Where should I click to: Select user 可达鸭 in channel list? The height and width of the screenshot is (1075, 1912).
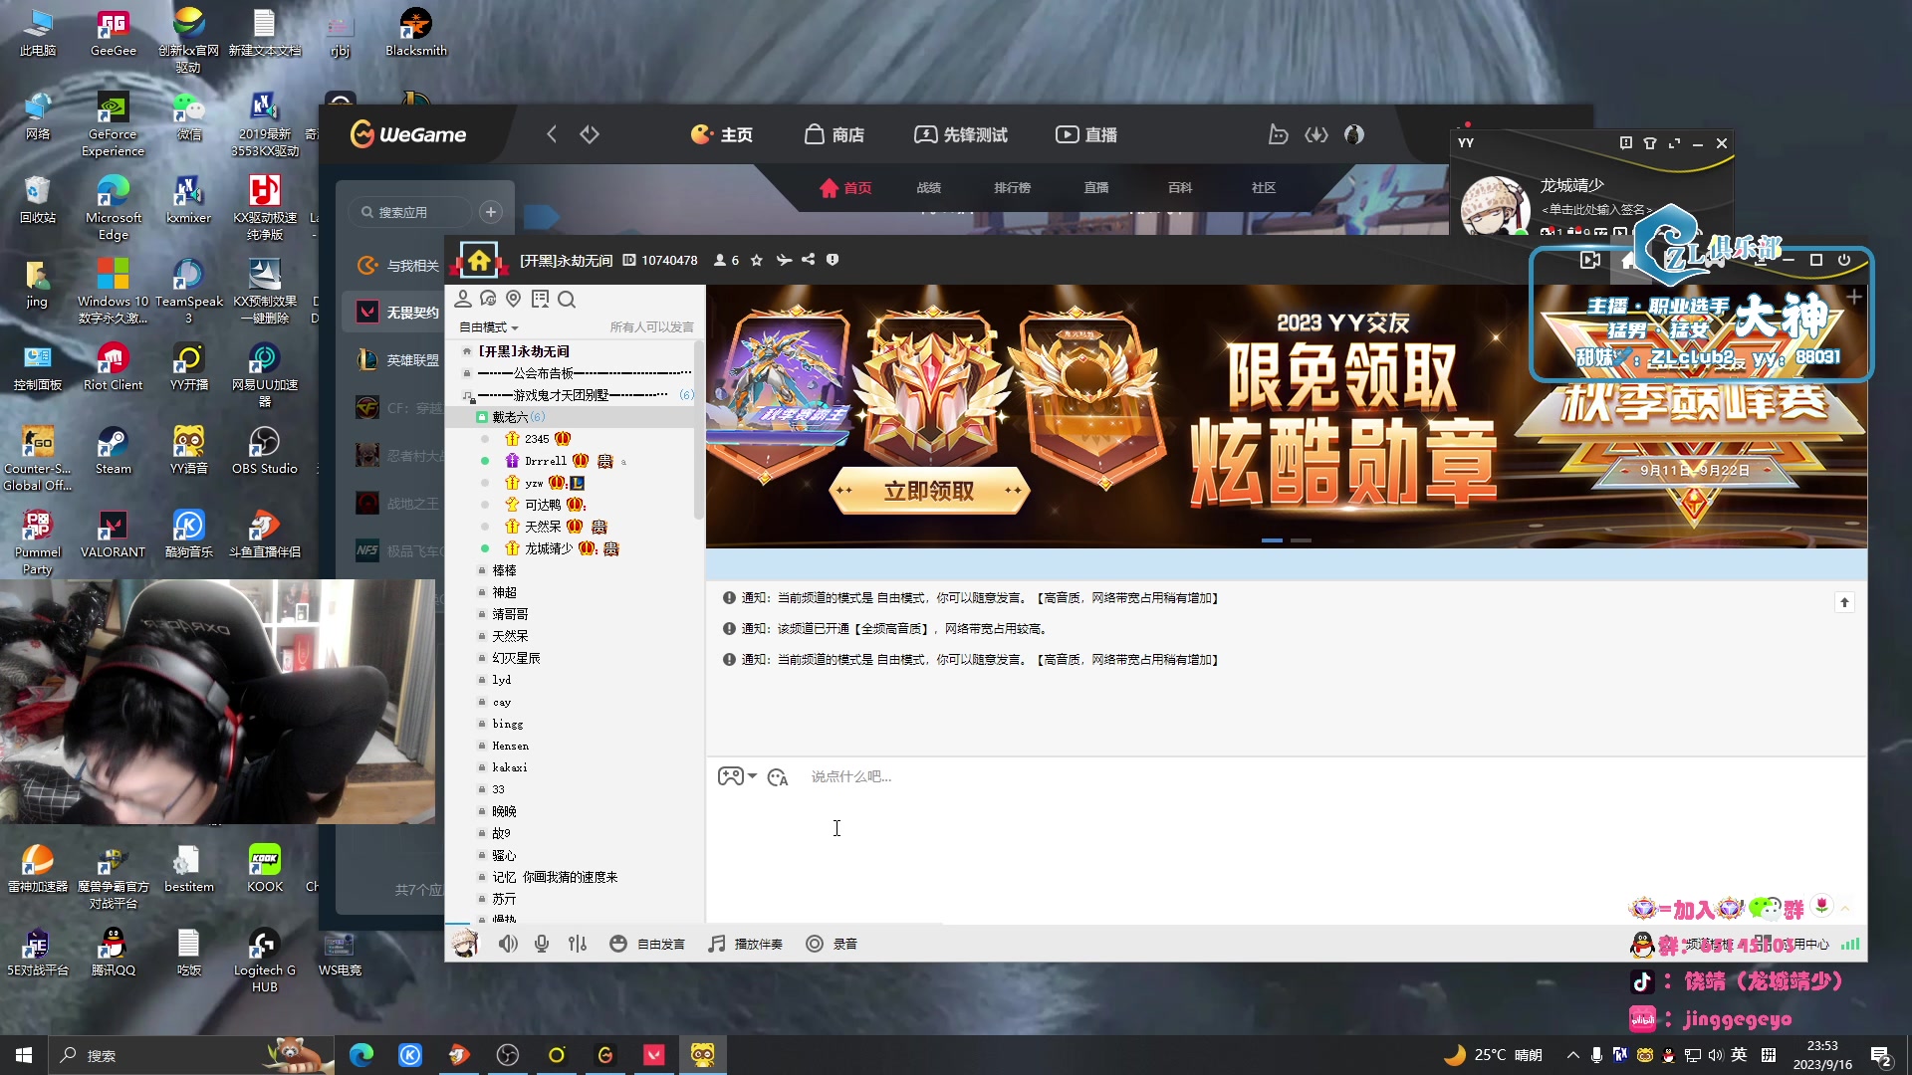543,505
